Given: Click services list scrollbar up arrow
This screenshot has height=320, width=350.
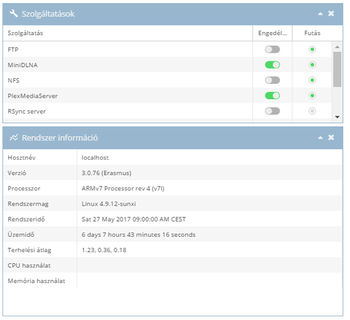Looking at the screenshot, I should [337, 47].
